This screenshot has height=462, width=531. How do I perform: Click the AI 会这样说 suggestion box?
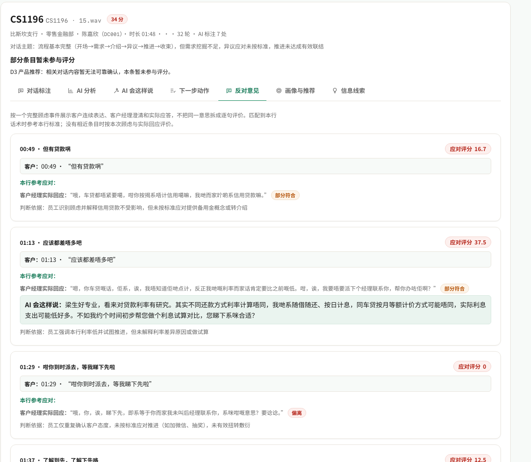point(255,310)
